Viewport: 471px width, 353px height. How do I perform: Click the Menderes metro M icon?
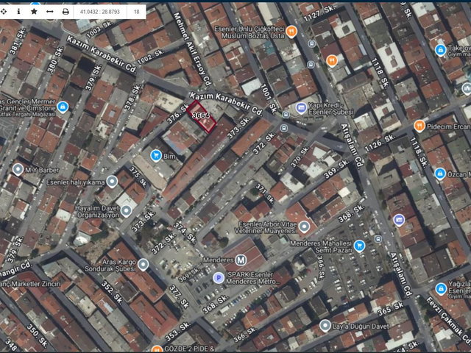(241, 260)
